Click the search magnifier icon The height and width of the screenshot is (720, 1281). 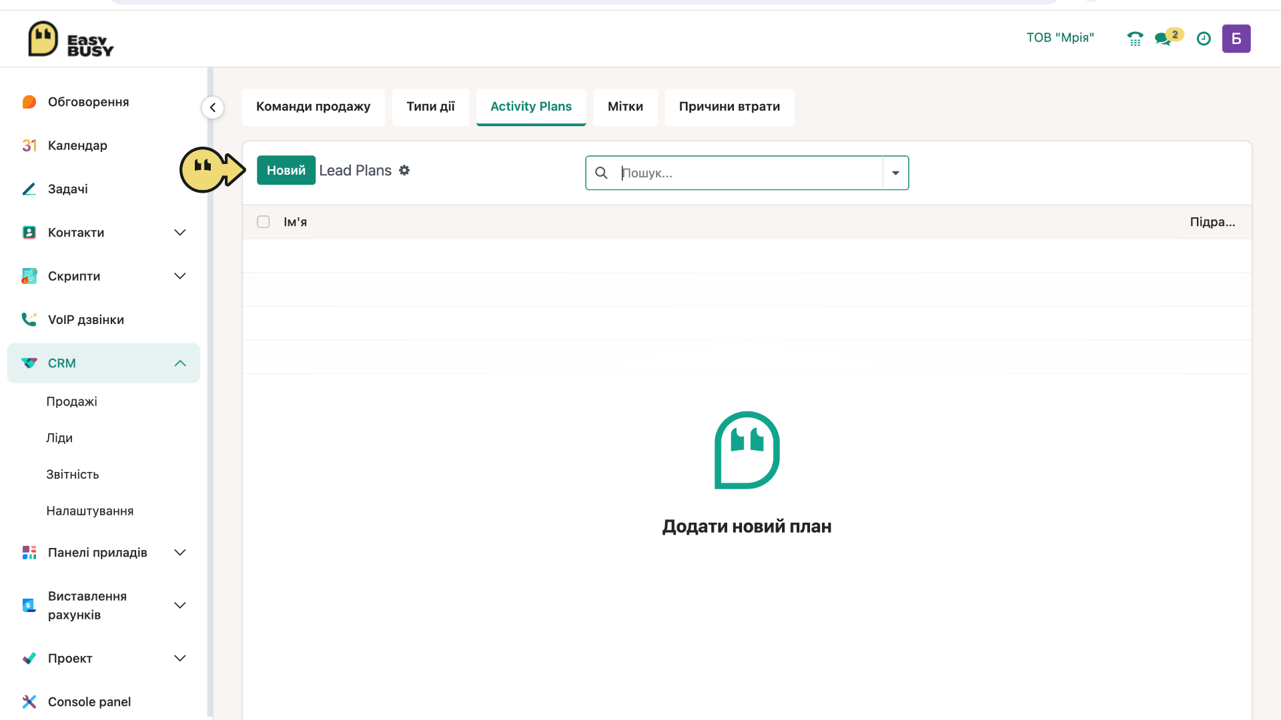[x=601, y=173]
